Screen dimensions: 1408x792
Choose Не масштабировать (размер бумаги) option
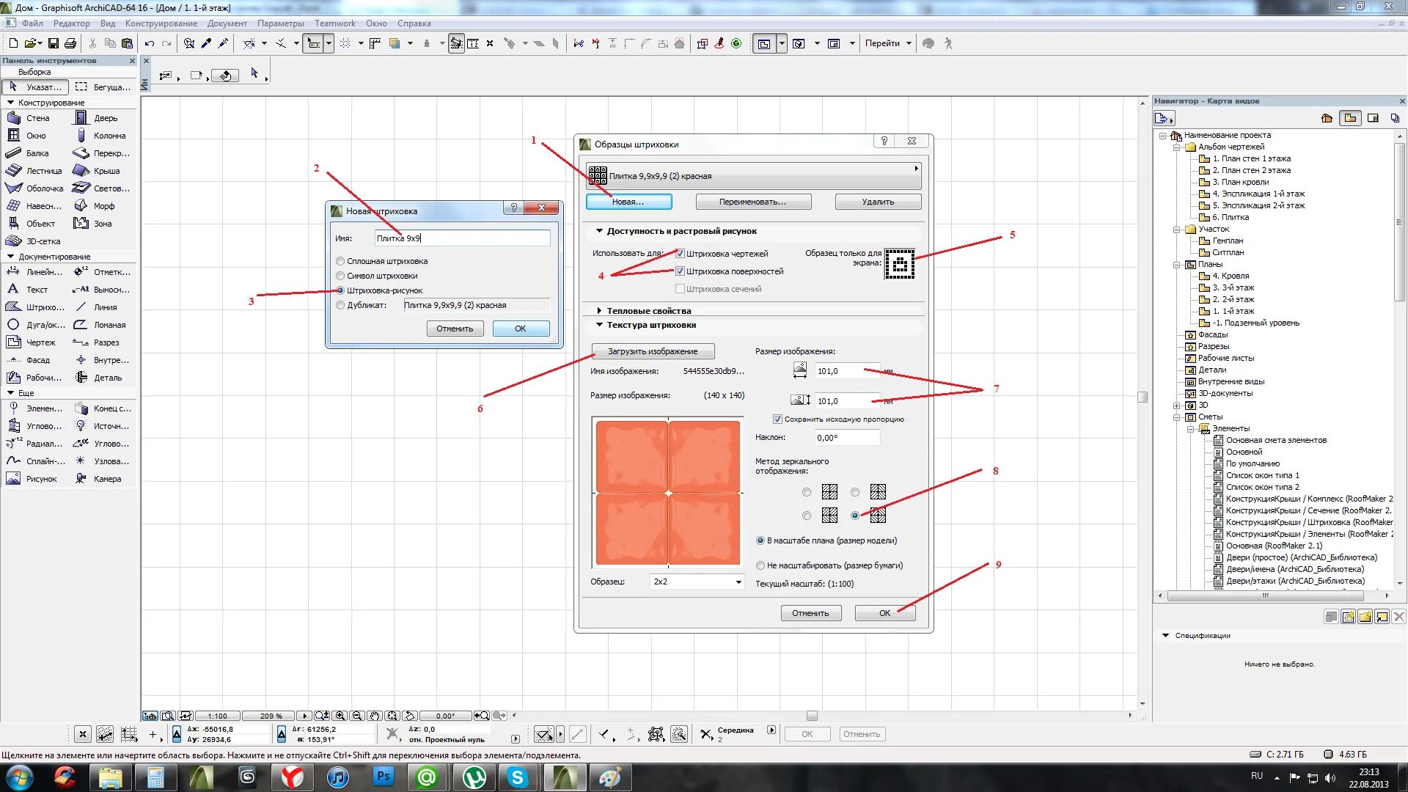pyautogui.click(x=760, y=565)
